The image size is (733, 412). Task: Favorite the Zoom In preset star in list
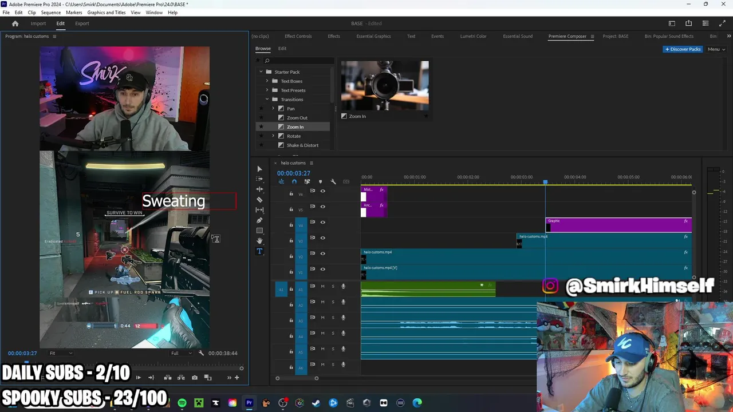pos(261,127)
